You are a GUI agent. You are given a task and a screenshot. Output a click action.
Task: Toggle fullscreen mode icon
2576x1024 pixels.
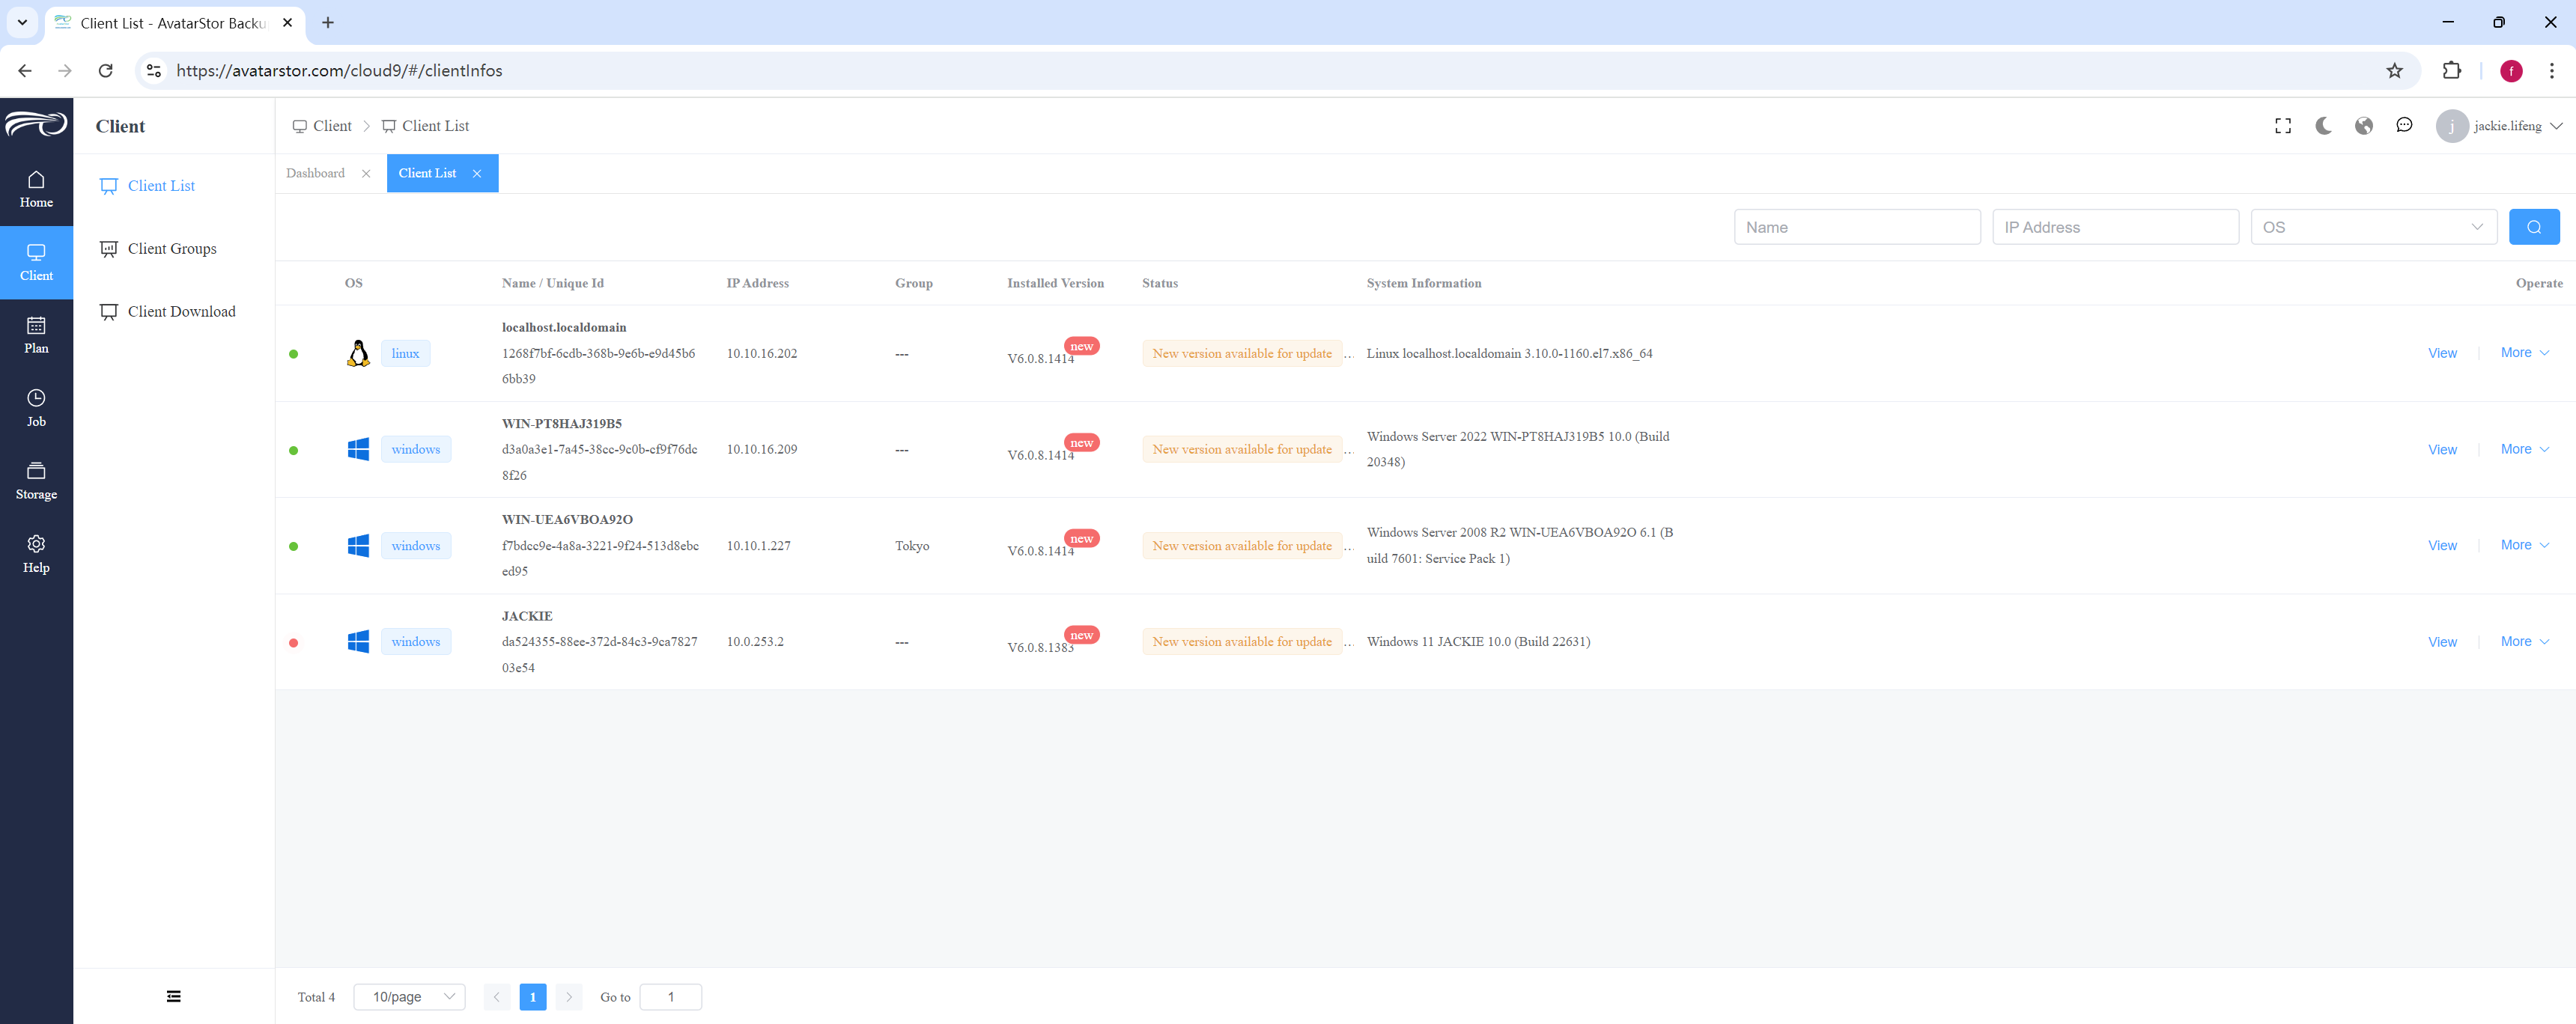[x=2283, y=126]
